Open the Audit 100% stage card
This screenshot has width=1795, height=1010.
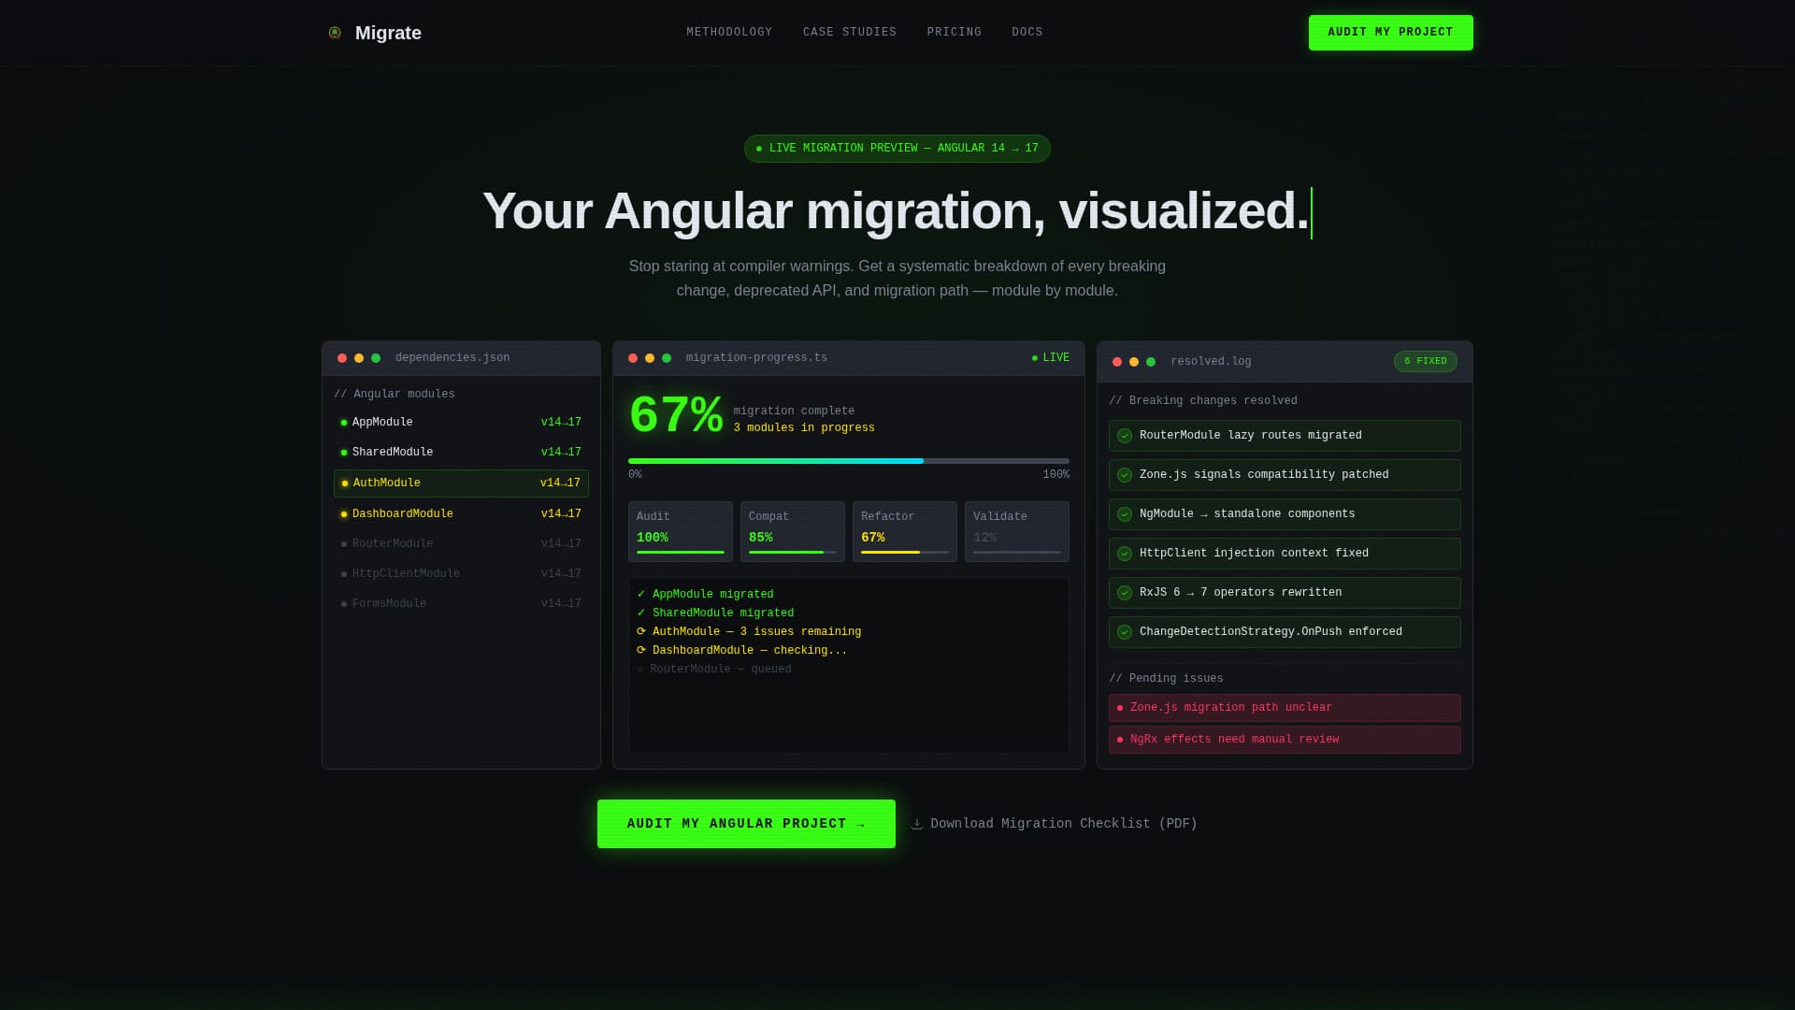tap(681, 532)
